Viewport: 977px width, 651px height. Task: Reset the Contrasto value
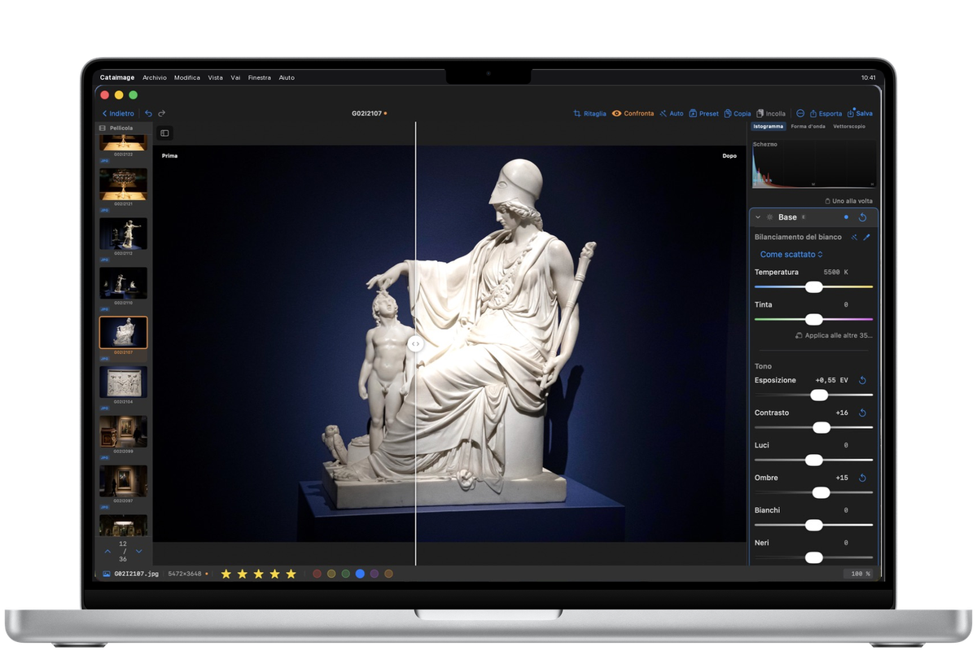[x=862, y=413]
